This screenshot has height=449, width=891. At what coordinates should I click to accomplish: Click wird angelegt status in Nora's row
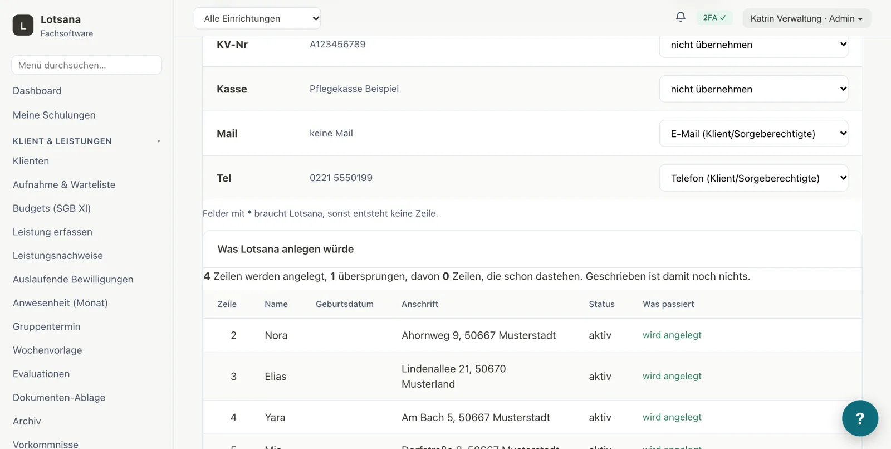pyautogui.click(x=672, y=335)
